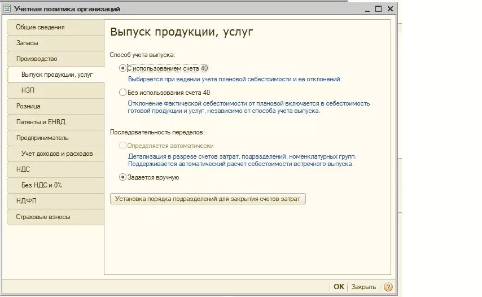Viewport: 482px width, 297px height.
Task: Click the 'Закрыть' button
Action: pyautogui.click(x=363, y=287)
